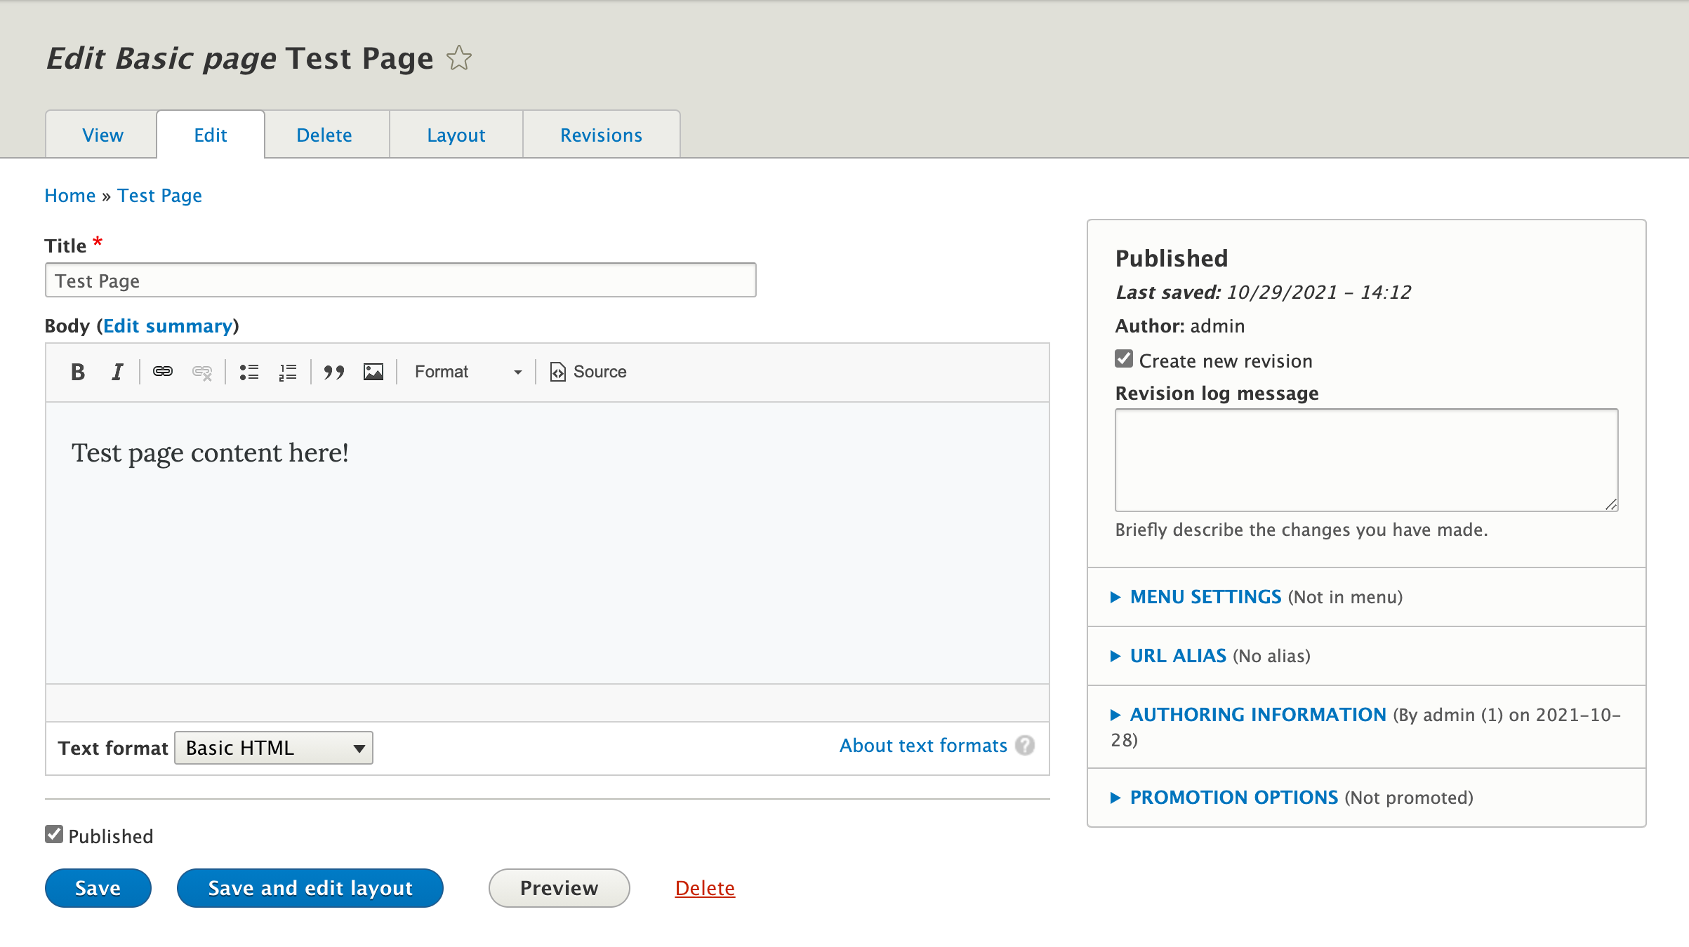The width and height of the screenshot is (1689, 947).
Task: Click Save and edit layout
Action: click(x=310, y=888)
